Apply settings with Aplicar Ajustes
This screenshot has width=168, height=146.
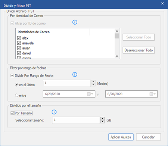pyautogui.click(x=121, y=137)
